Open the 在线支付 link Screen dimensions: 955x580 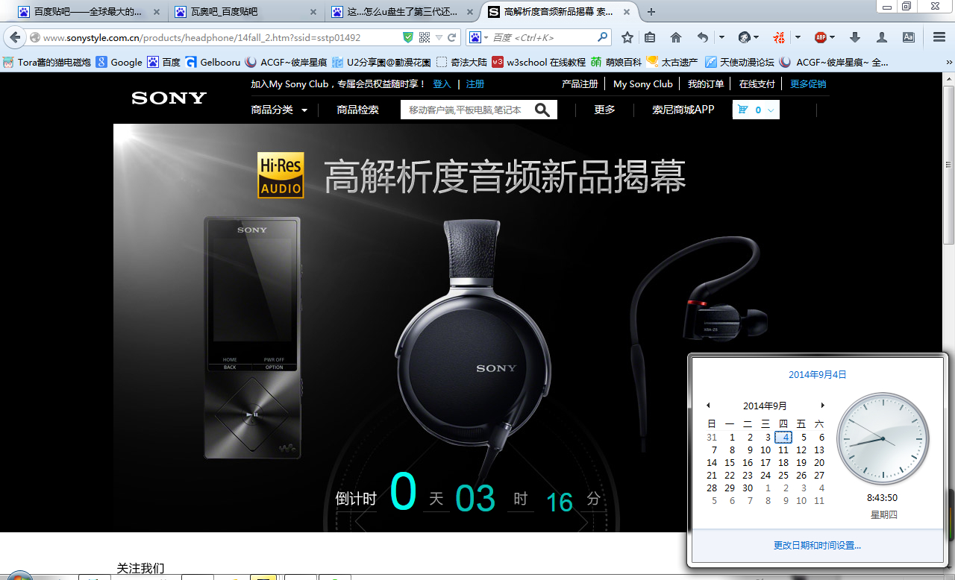click(x=757, y=84)
